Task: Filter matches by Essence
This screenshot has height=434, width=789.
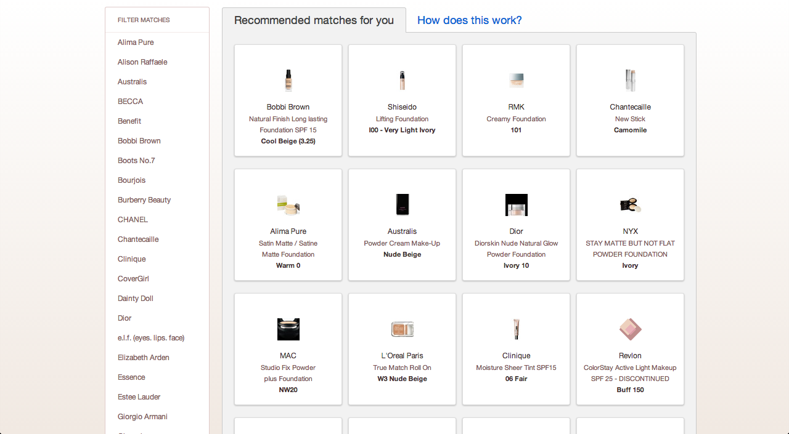Action: (x=131, y=377)
